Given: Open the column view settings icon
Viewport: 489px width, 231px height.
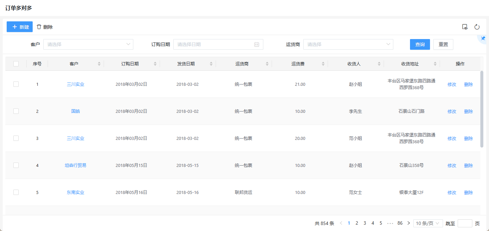Looking at the screenshot, I should point(465,27).
